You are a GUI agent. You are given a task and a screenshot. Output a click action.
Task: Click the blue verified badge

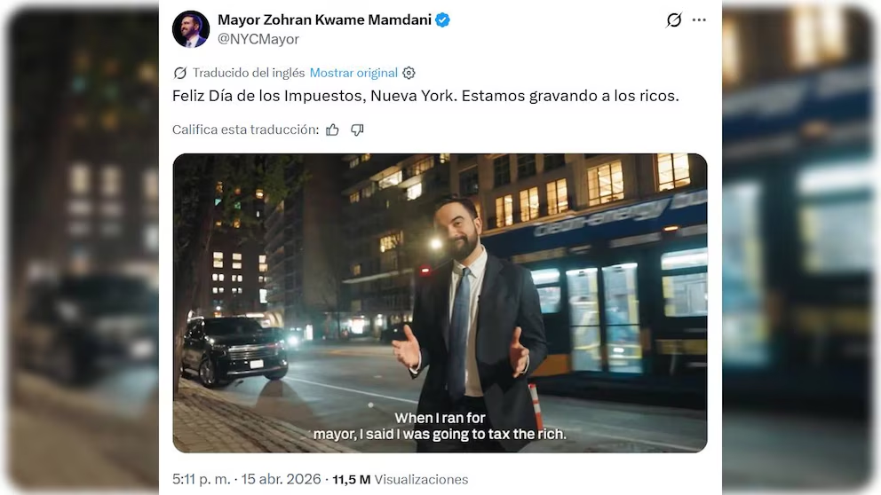point(443,20)
